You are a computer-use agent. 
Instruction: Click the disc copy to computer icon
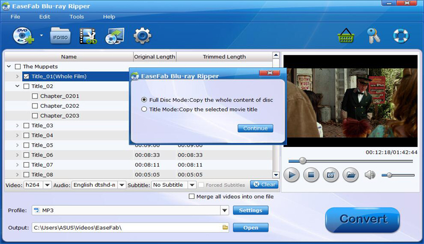(x=114, y=36)
